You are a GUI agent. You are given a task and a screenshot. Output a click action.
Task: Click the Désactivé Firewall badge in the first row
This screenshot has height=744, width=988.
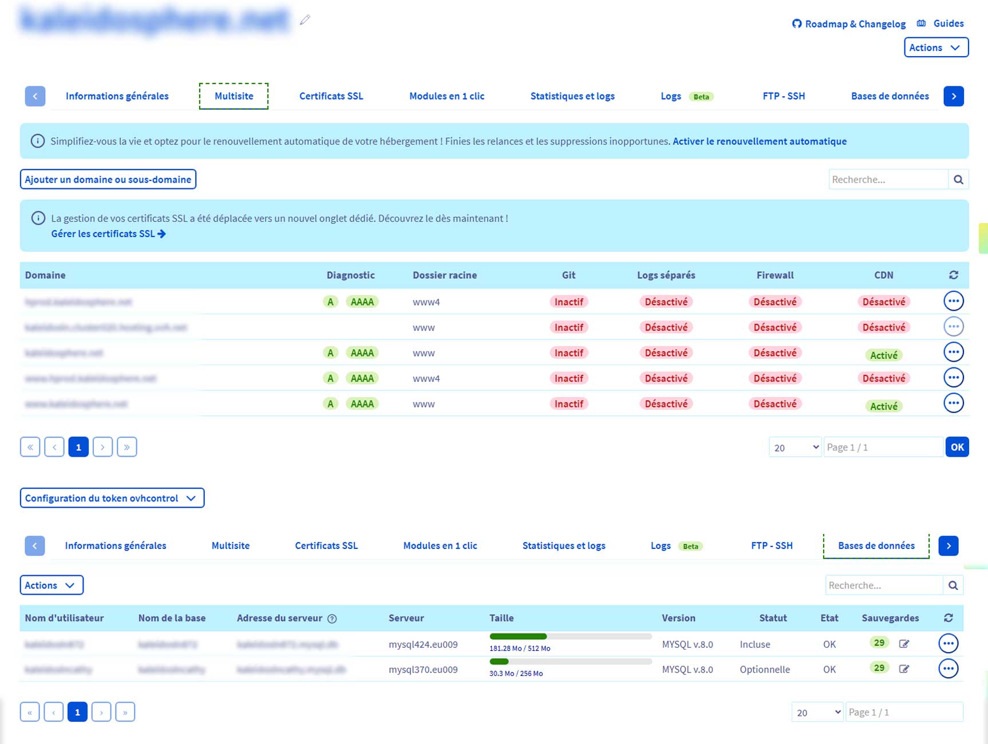[774, 302]
